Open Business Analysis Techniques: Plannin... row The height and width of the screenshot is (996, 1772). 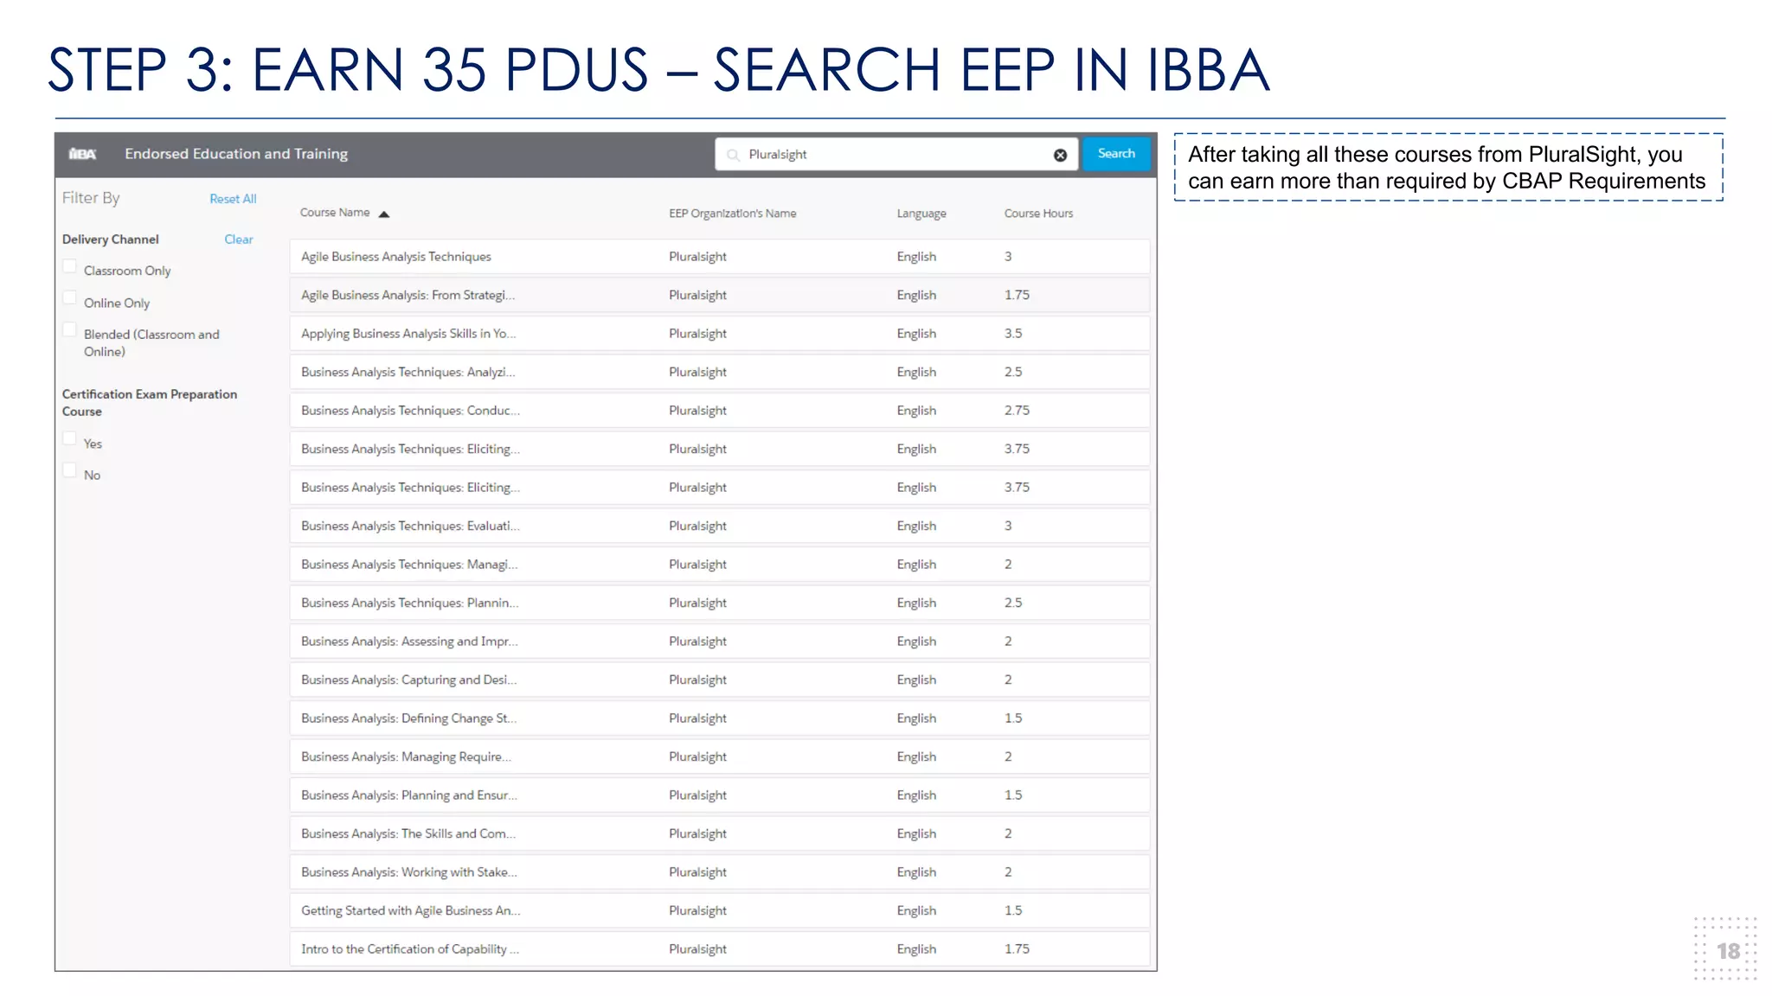(x=720, y=603)
